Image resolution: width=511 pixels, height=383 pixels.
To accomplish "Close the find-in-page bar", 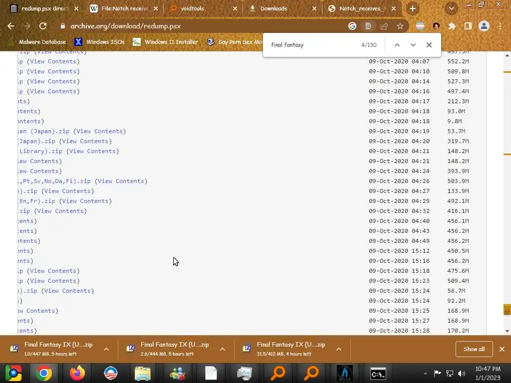I will coord(429,45).
